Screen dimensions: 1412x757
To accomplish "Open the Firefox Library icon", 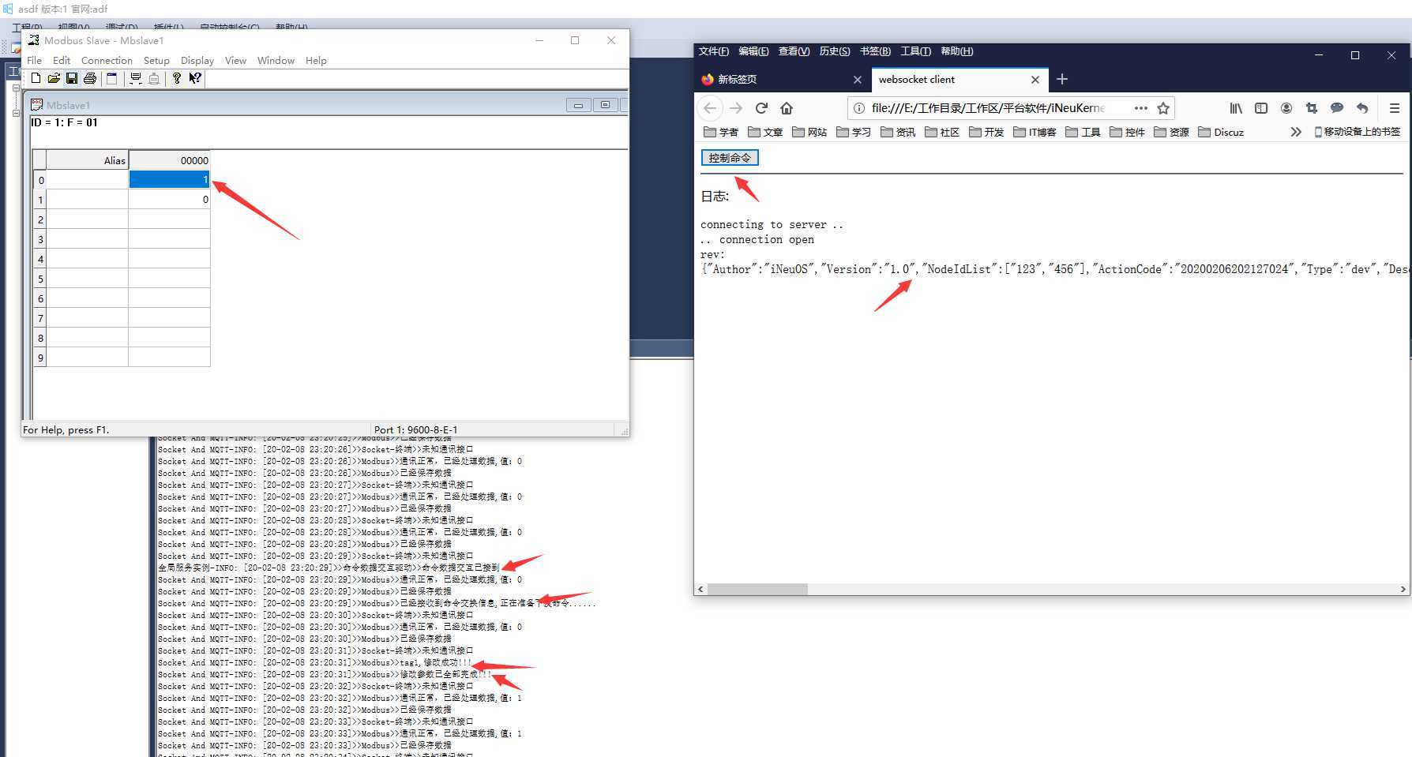I will point(1236,108).
